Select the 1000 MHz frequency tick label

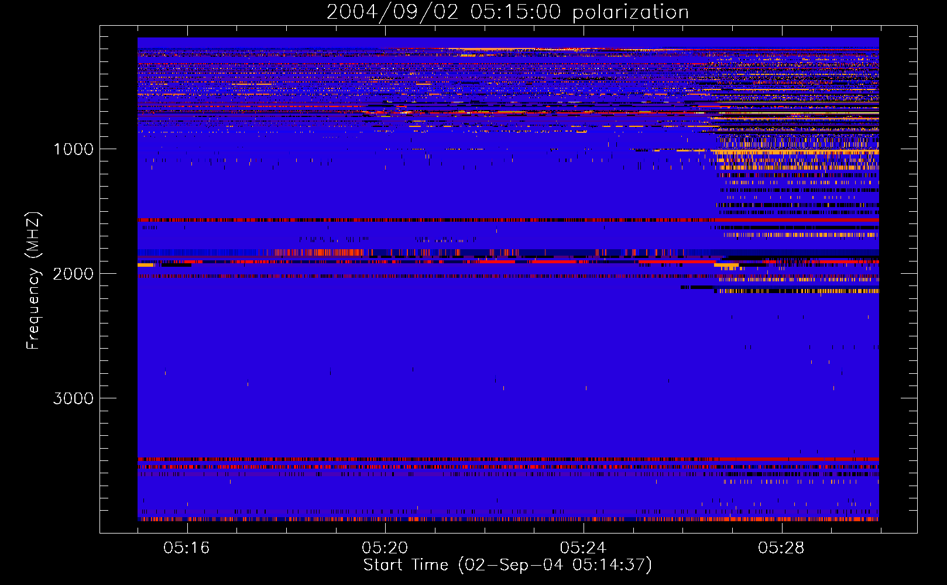point(73,149)
